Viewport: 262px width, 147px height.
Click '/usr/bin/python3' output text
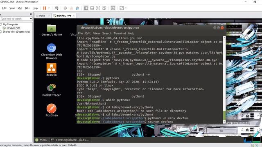pyautogui.click(x=91, y=104)
